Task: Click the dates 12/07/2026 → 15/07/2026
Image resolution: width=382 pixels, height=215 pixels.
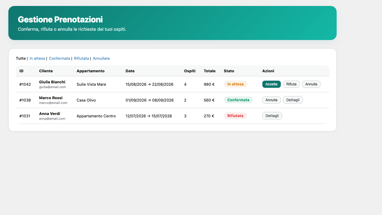Action: (149, 116)
